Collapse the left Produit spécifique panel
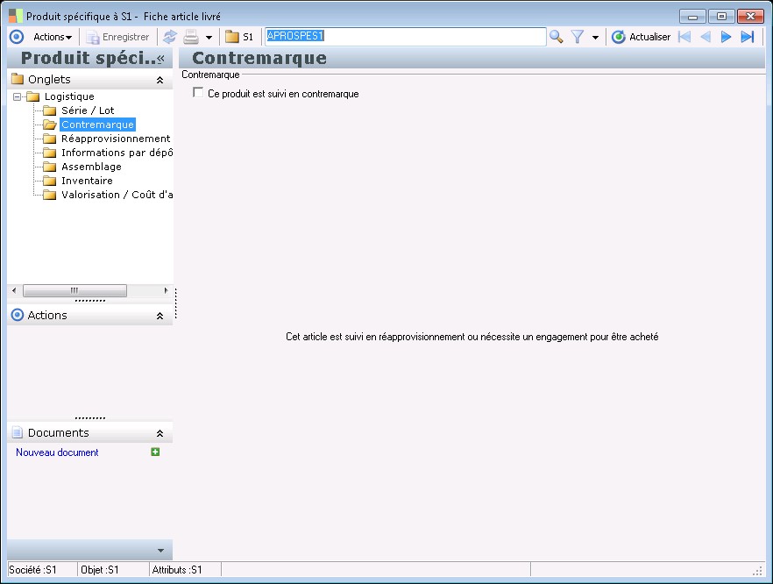Screen dimensions: 773x584 [x=160, y=59]
